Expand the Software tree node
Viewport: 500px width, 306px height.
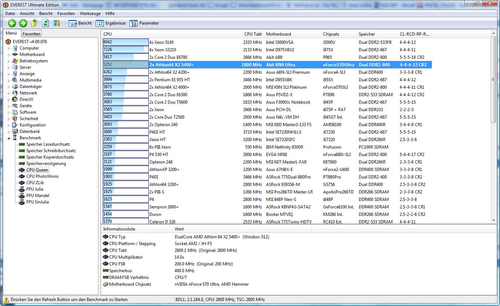point(9,112)
